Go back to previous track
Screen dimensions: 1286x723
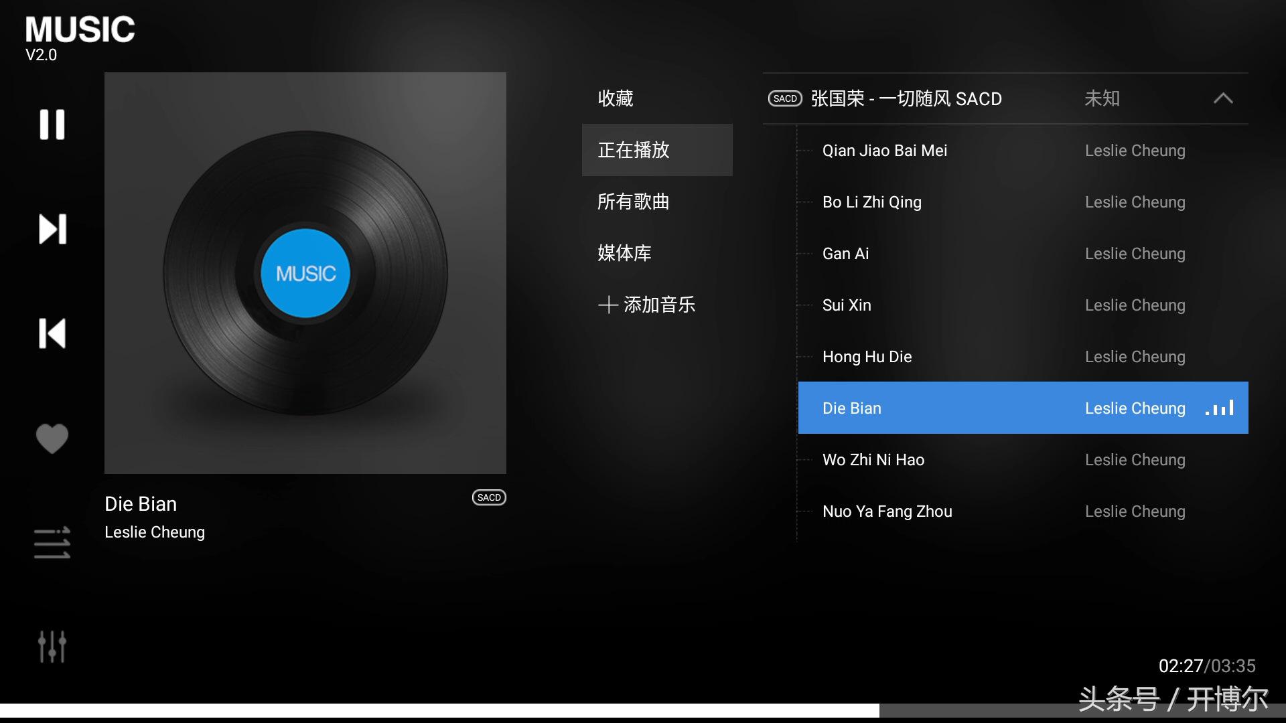pos(52,333)
